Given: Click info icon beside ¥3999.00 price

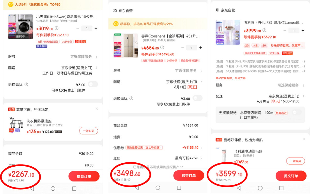Looking at the screenshot, I should [x=265, y=31].
